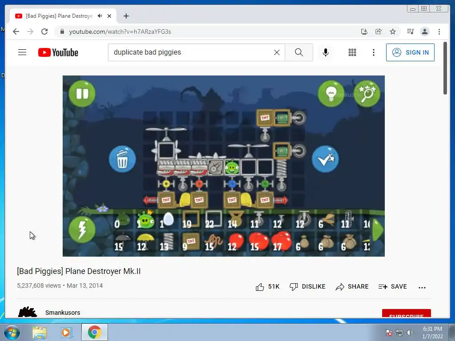Click the green pause button in video
455x341 pixels.
82,94
